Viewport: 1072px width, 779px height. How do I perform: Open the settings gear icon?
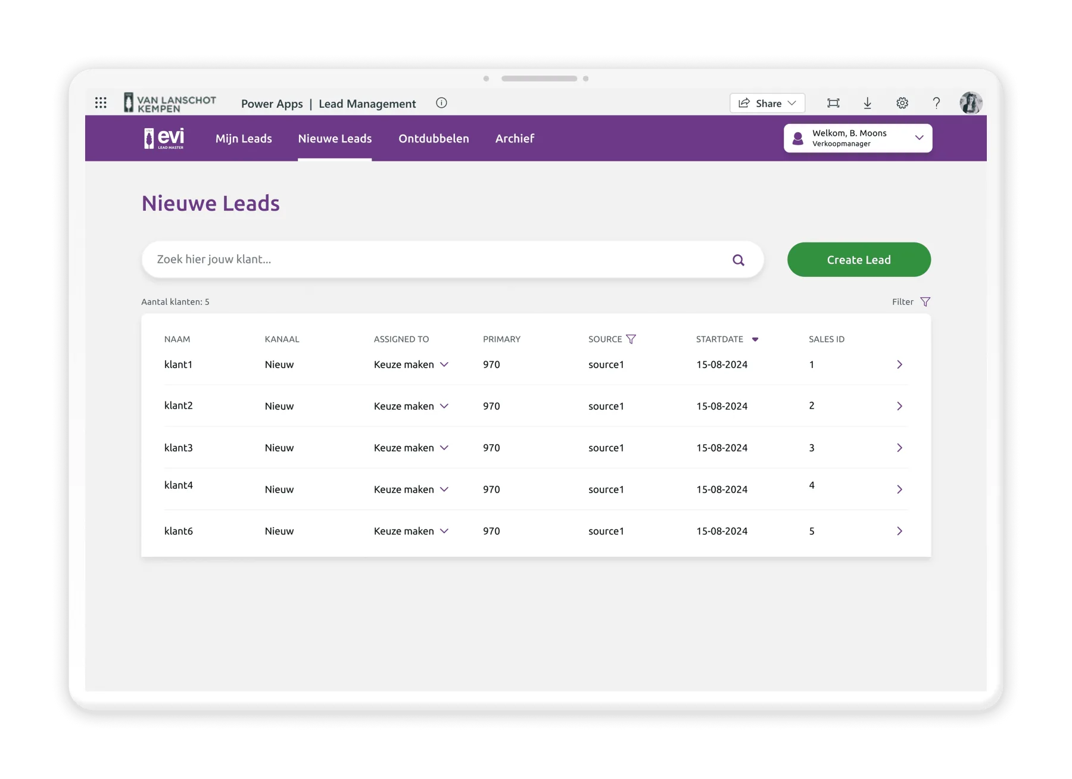click(x=902, y=103)
